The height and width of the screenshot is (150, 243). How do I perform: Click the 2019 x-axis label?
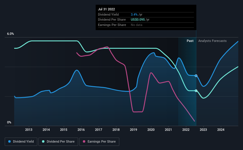(x=133, y=130)
